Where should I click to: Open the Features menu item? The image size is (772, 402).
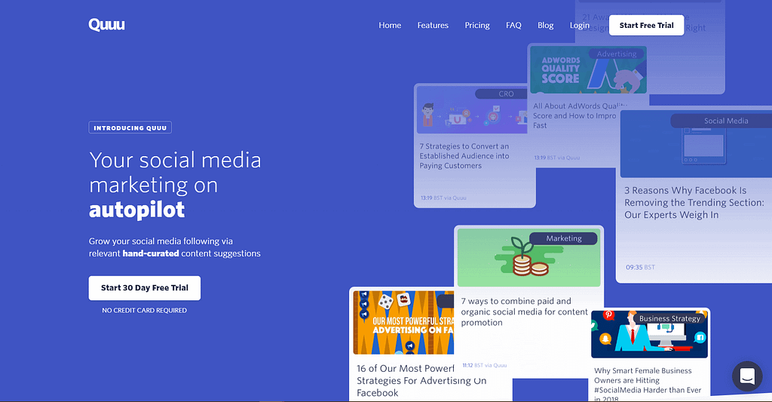click(x=433, y=25)
